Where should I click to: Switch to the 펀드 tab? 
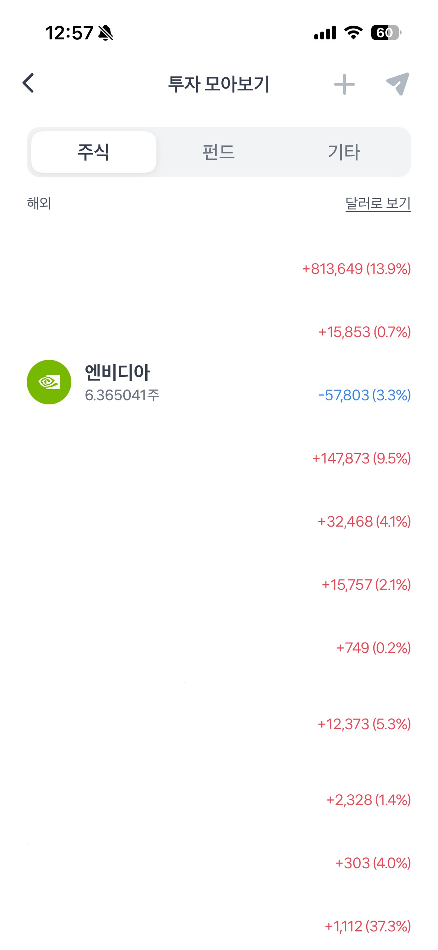point(219,152)
